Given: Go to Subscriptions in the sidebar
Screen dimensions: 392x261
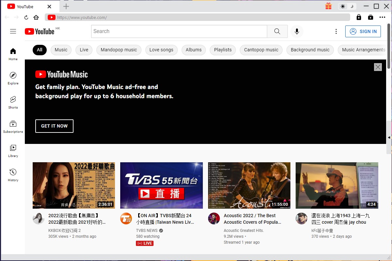Looking at the screenshot, I should click(x=13, y=127).
